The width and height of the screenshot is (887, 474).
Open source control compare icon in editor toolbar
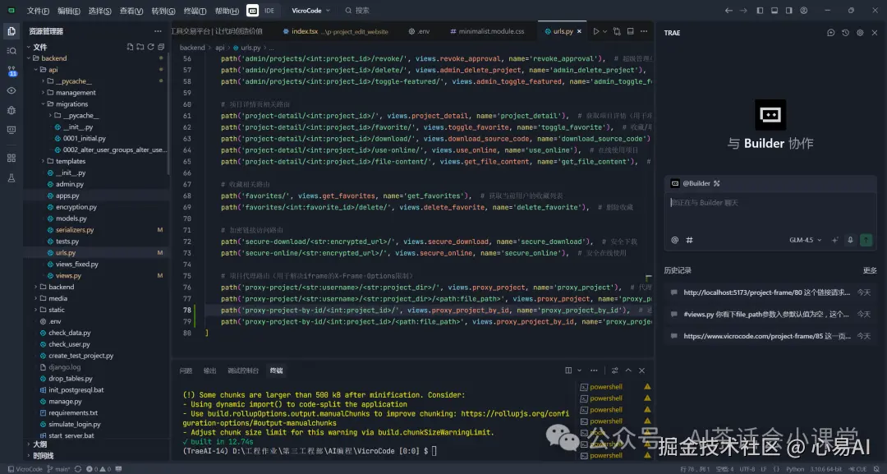pyautogui.click(x=617, y=31)
